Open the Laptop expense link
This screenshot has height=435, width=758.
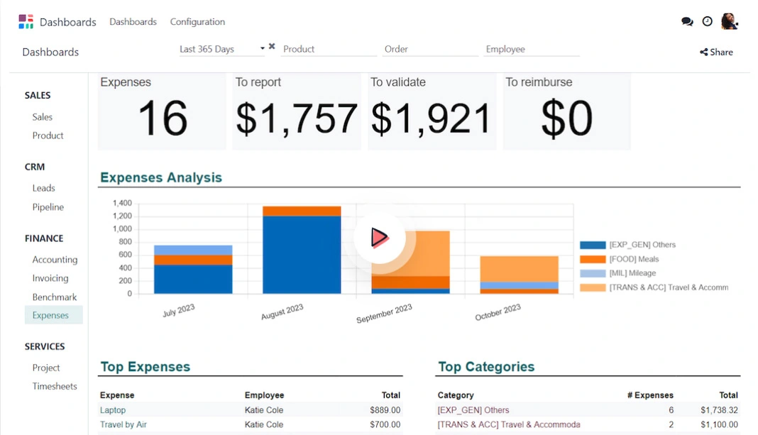pos(113,410)
